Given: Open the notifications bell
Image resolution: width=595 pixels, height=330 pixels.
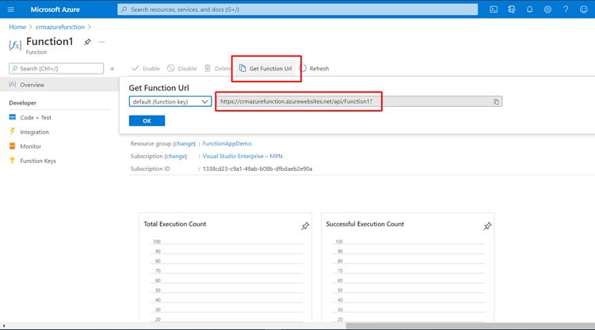Looking at the screenshot, I should 529,9.
